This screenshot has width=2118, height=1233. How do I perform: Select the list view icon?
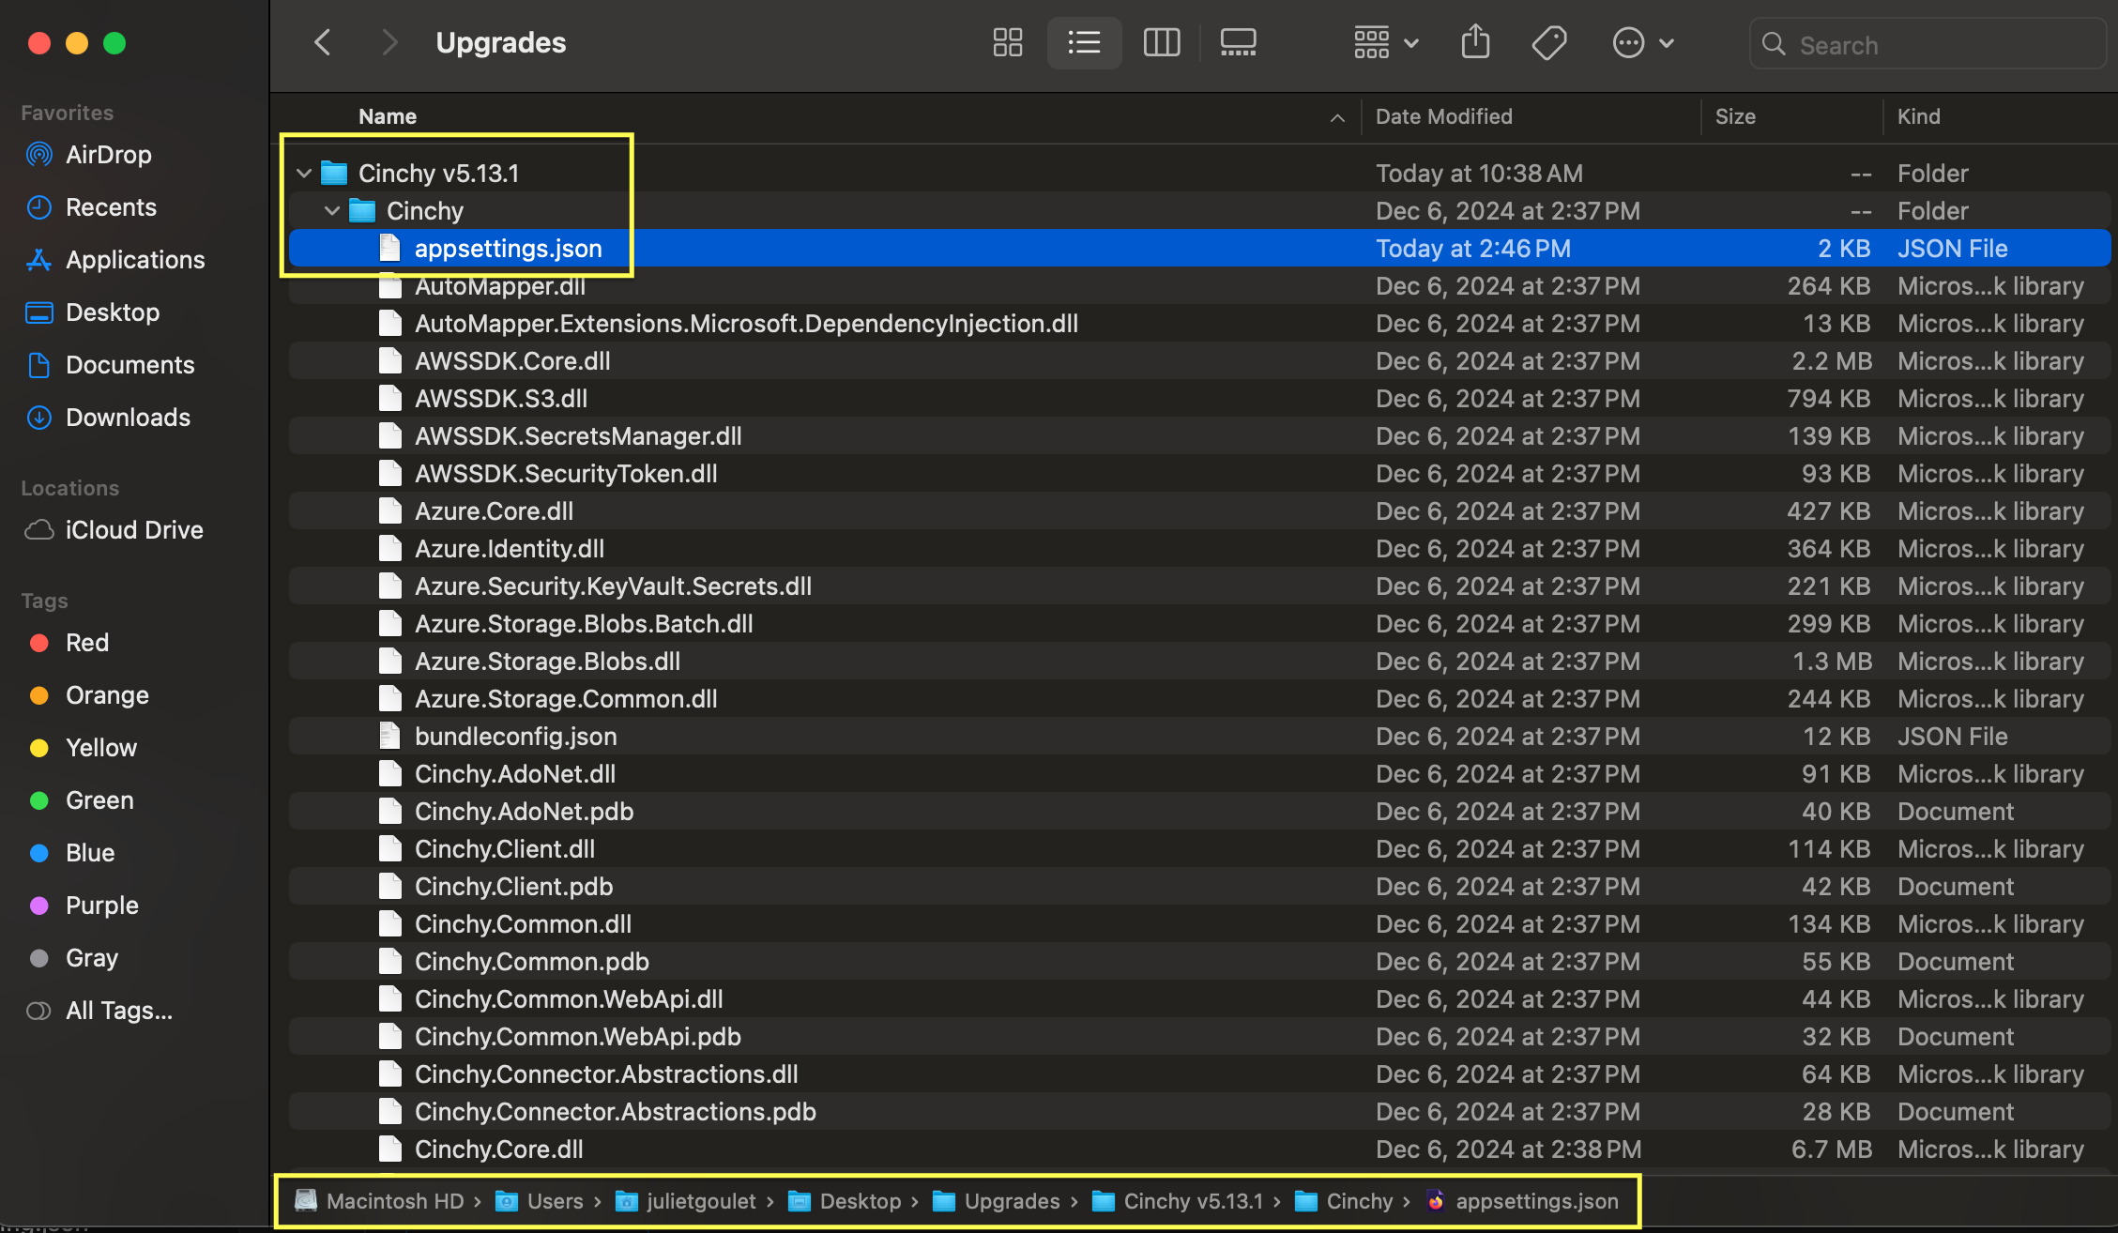pos(1082,41)
